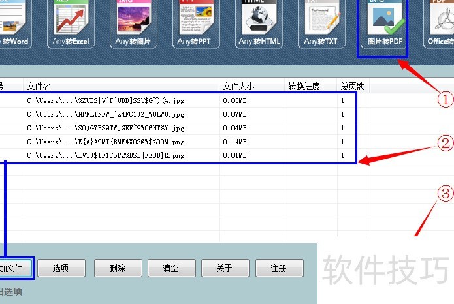Clear the list with 清空 button
This screenshot has width=454, height=304.
(x=170, y=268)
